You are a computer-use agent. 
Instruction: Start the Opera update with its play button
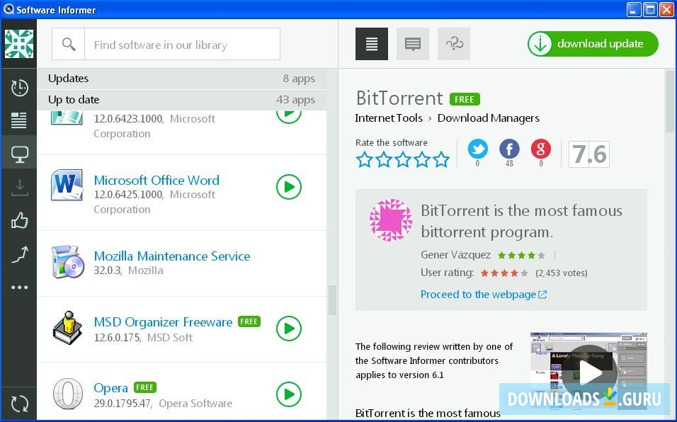[x=288, y=394]
